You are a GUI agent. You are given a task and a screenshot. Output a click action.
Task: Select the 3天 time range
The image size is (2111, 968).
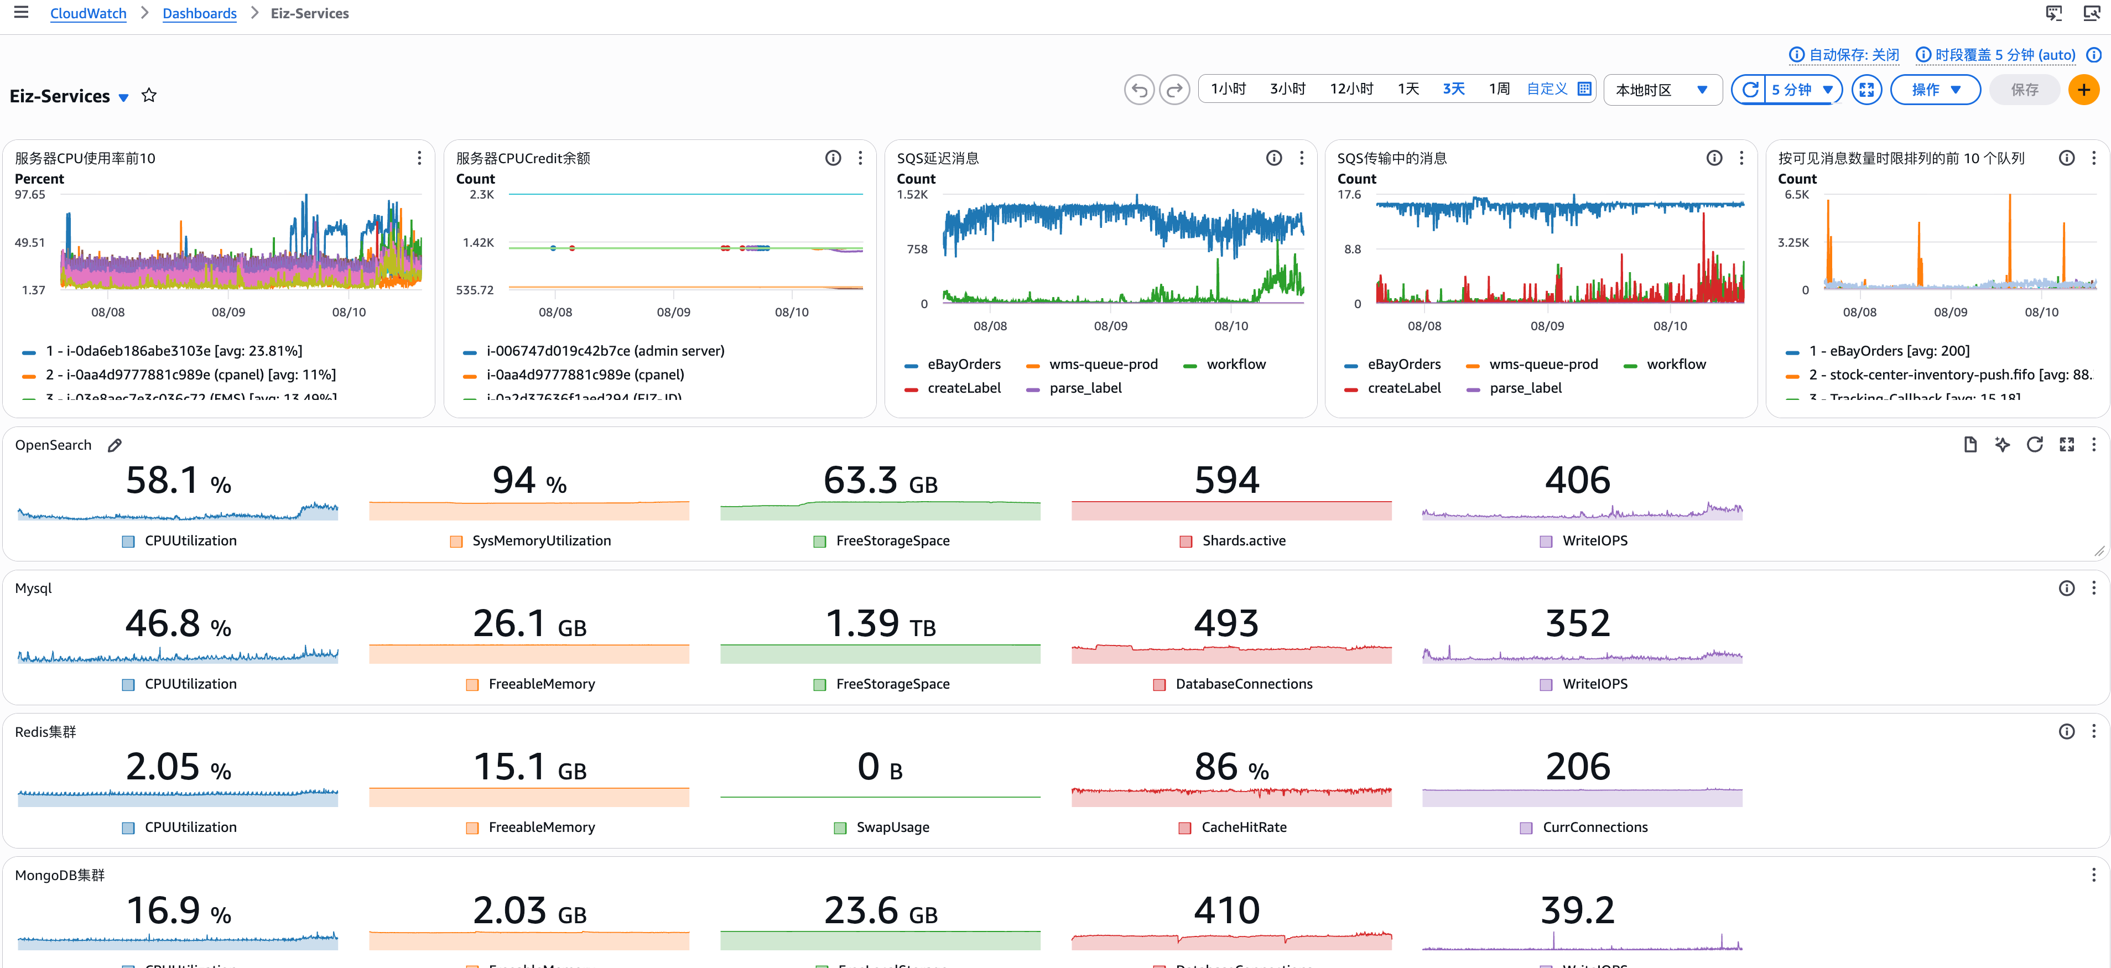point(1453,89)
